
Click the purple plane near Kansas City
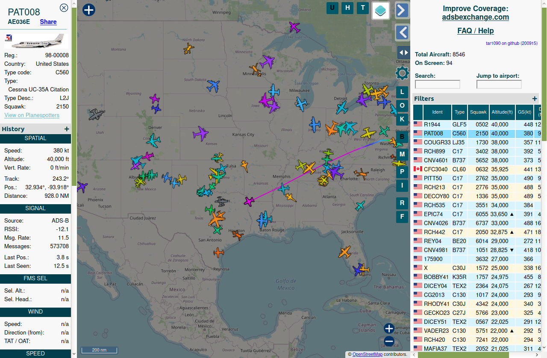(200, 134)
